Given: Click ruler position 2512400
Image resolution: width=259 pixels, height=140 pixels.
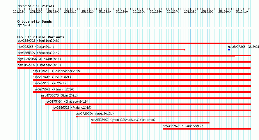Looking at the screenshot, I should click(224, 12).
